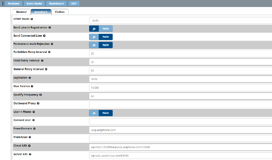Click the Max Retries input field
Viewport: 272px width, 160px height.
tap(180, 88)
